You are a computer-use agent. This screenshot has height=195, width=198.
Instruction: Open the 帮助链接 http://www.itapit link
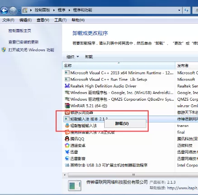183,188
